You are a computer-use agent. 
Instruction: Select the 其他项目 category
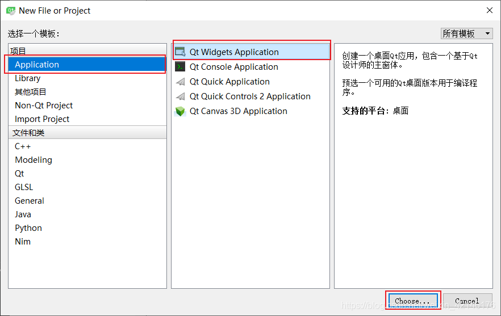click(87, 92)
